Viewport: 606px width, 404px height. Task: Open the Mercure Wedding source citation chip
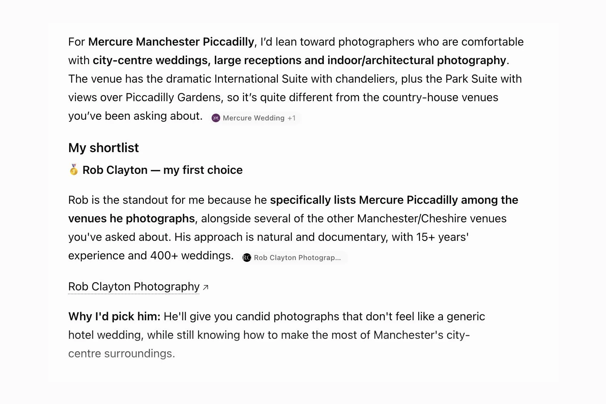tap(255, 118)
